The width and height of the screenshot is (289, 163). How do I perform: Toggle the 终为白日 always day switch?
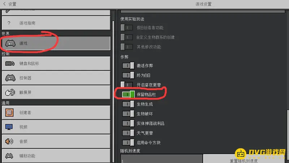tap(128, 75)
